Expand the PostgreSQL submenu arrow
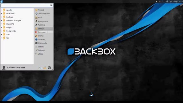This screenshot has width=183, height=103. (x=1, y=31)
